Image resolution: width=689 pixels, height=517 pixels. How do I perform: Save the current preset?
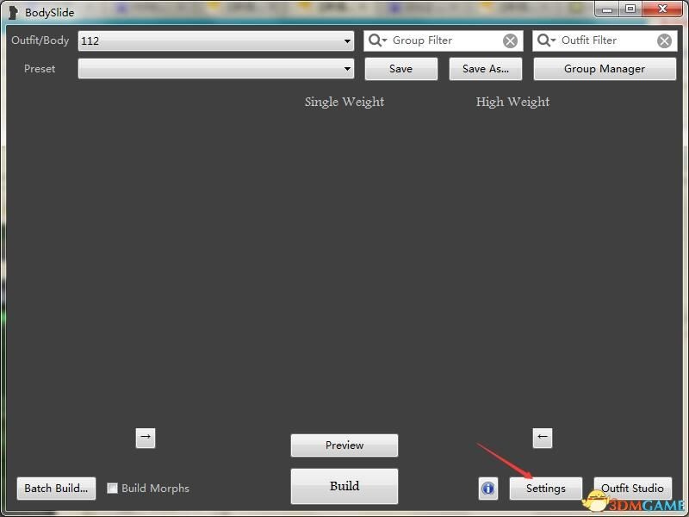pos(400,69)
